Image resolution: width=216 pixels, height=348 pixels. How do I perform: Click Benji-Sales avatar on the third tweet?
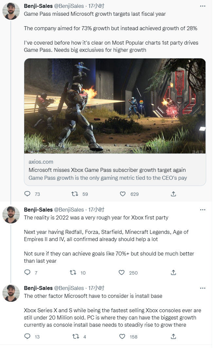11,293
